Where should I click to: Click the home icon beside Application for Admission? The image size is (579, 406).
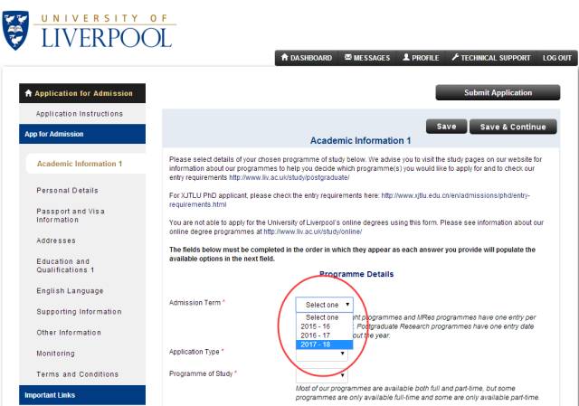point(28,93)
